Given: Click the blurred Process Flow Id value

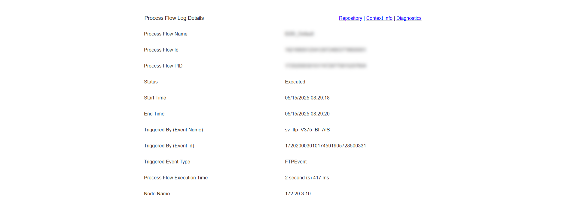Looking at the screenshot, I should pyautogui.click(x=325, y=50).
